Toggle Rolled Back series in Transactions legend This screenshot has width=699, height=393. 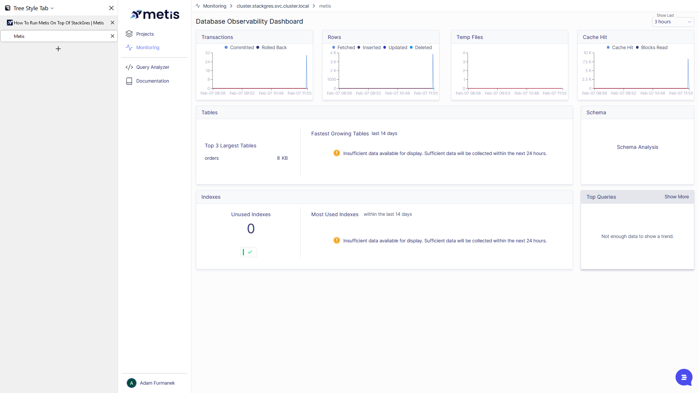[x=272, y=48]
